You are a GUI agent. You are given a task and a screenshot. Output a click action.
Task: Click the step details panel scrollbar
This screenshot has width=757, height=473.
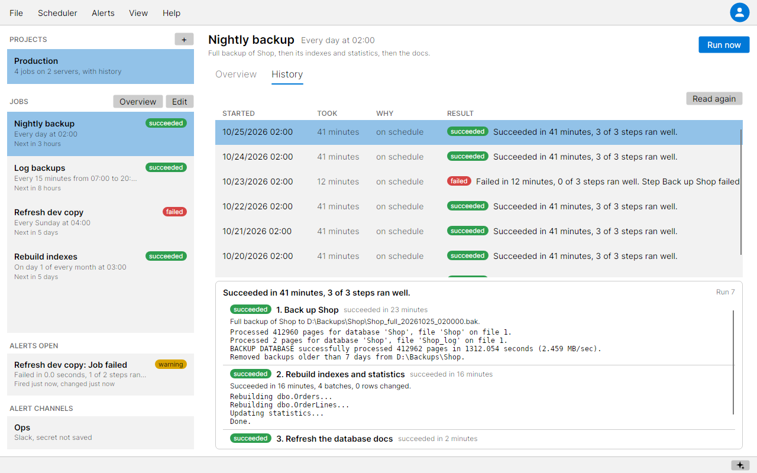pyautogui.click(x=733, y=362)
